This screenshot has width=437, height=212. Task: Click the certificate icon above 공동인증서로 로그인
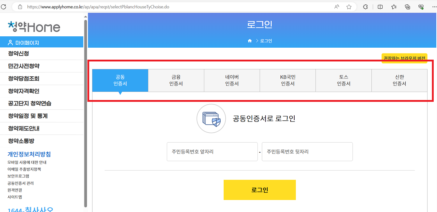[x=211, y=118]
